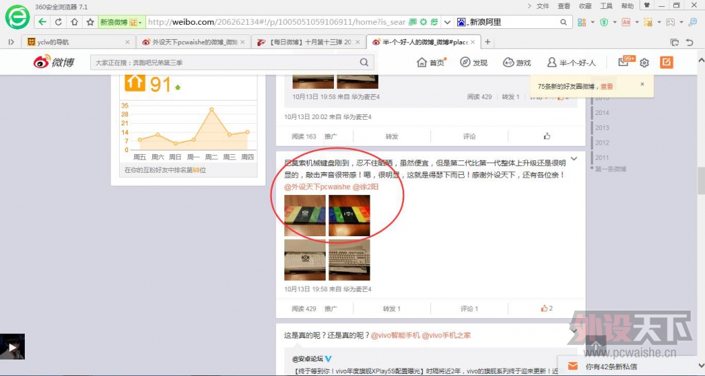Switch to the yclw的导航 tab

click(x=78, y=42)
